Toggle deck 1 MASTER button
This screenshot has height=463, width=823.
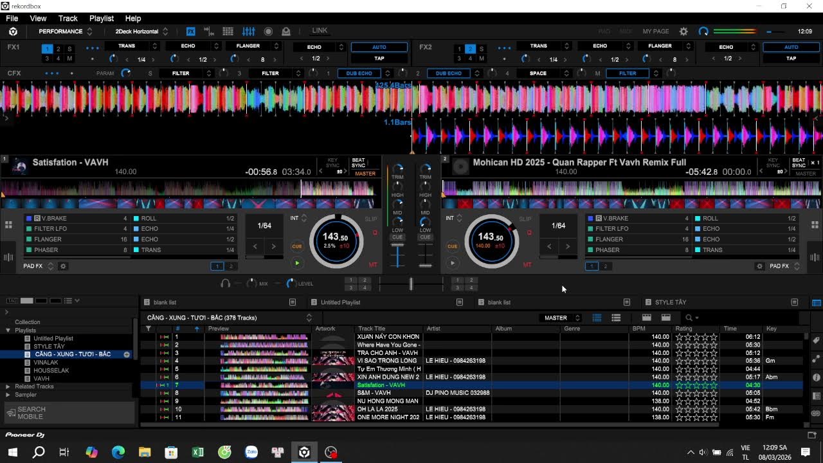365,174
